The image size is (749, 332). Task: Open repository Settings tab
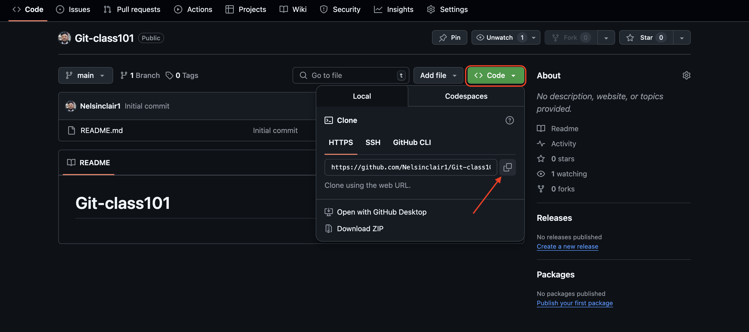448,9
